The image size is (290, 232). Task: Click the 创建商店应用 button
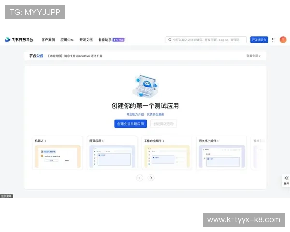163,124
